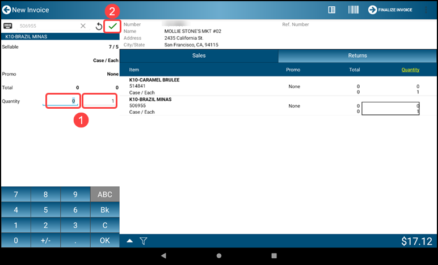Switch to the Sales tab
This screenshot has height=265, width=438.
click(199, 55)
